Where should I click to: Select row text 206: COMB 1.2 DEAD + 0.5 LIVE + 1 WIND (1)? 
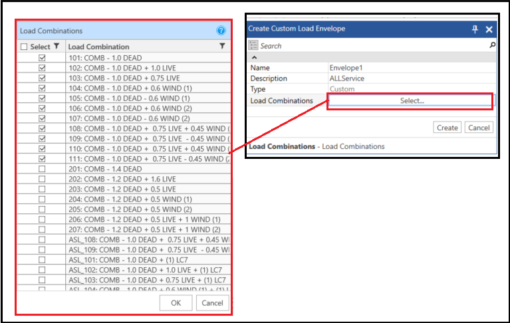(144, 219)
